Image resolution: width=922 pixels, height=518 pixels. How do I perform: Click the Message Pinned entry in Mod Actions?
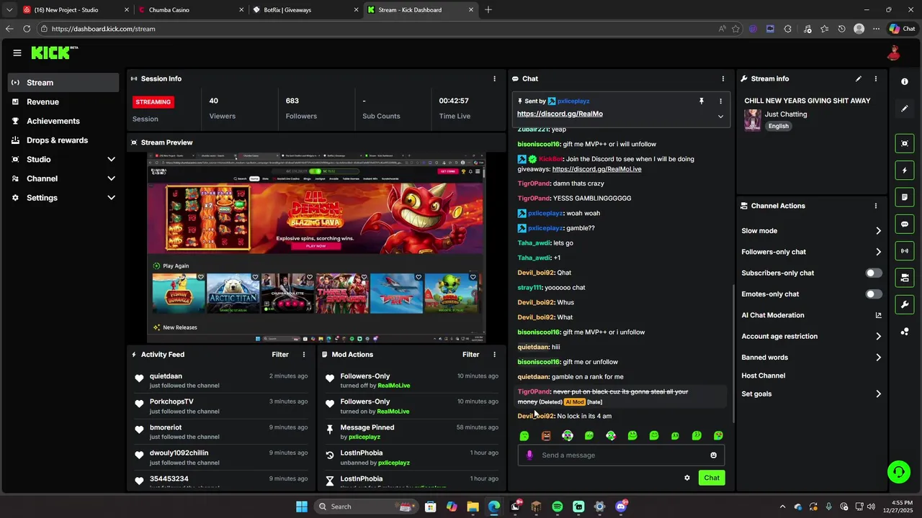412,432
